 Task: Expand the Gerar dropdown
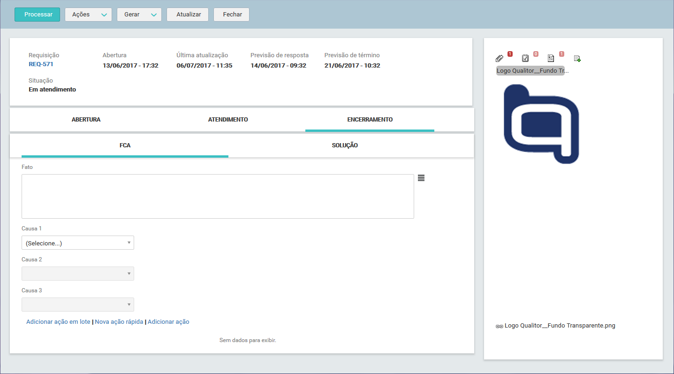[x=139, y=15]
